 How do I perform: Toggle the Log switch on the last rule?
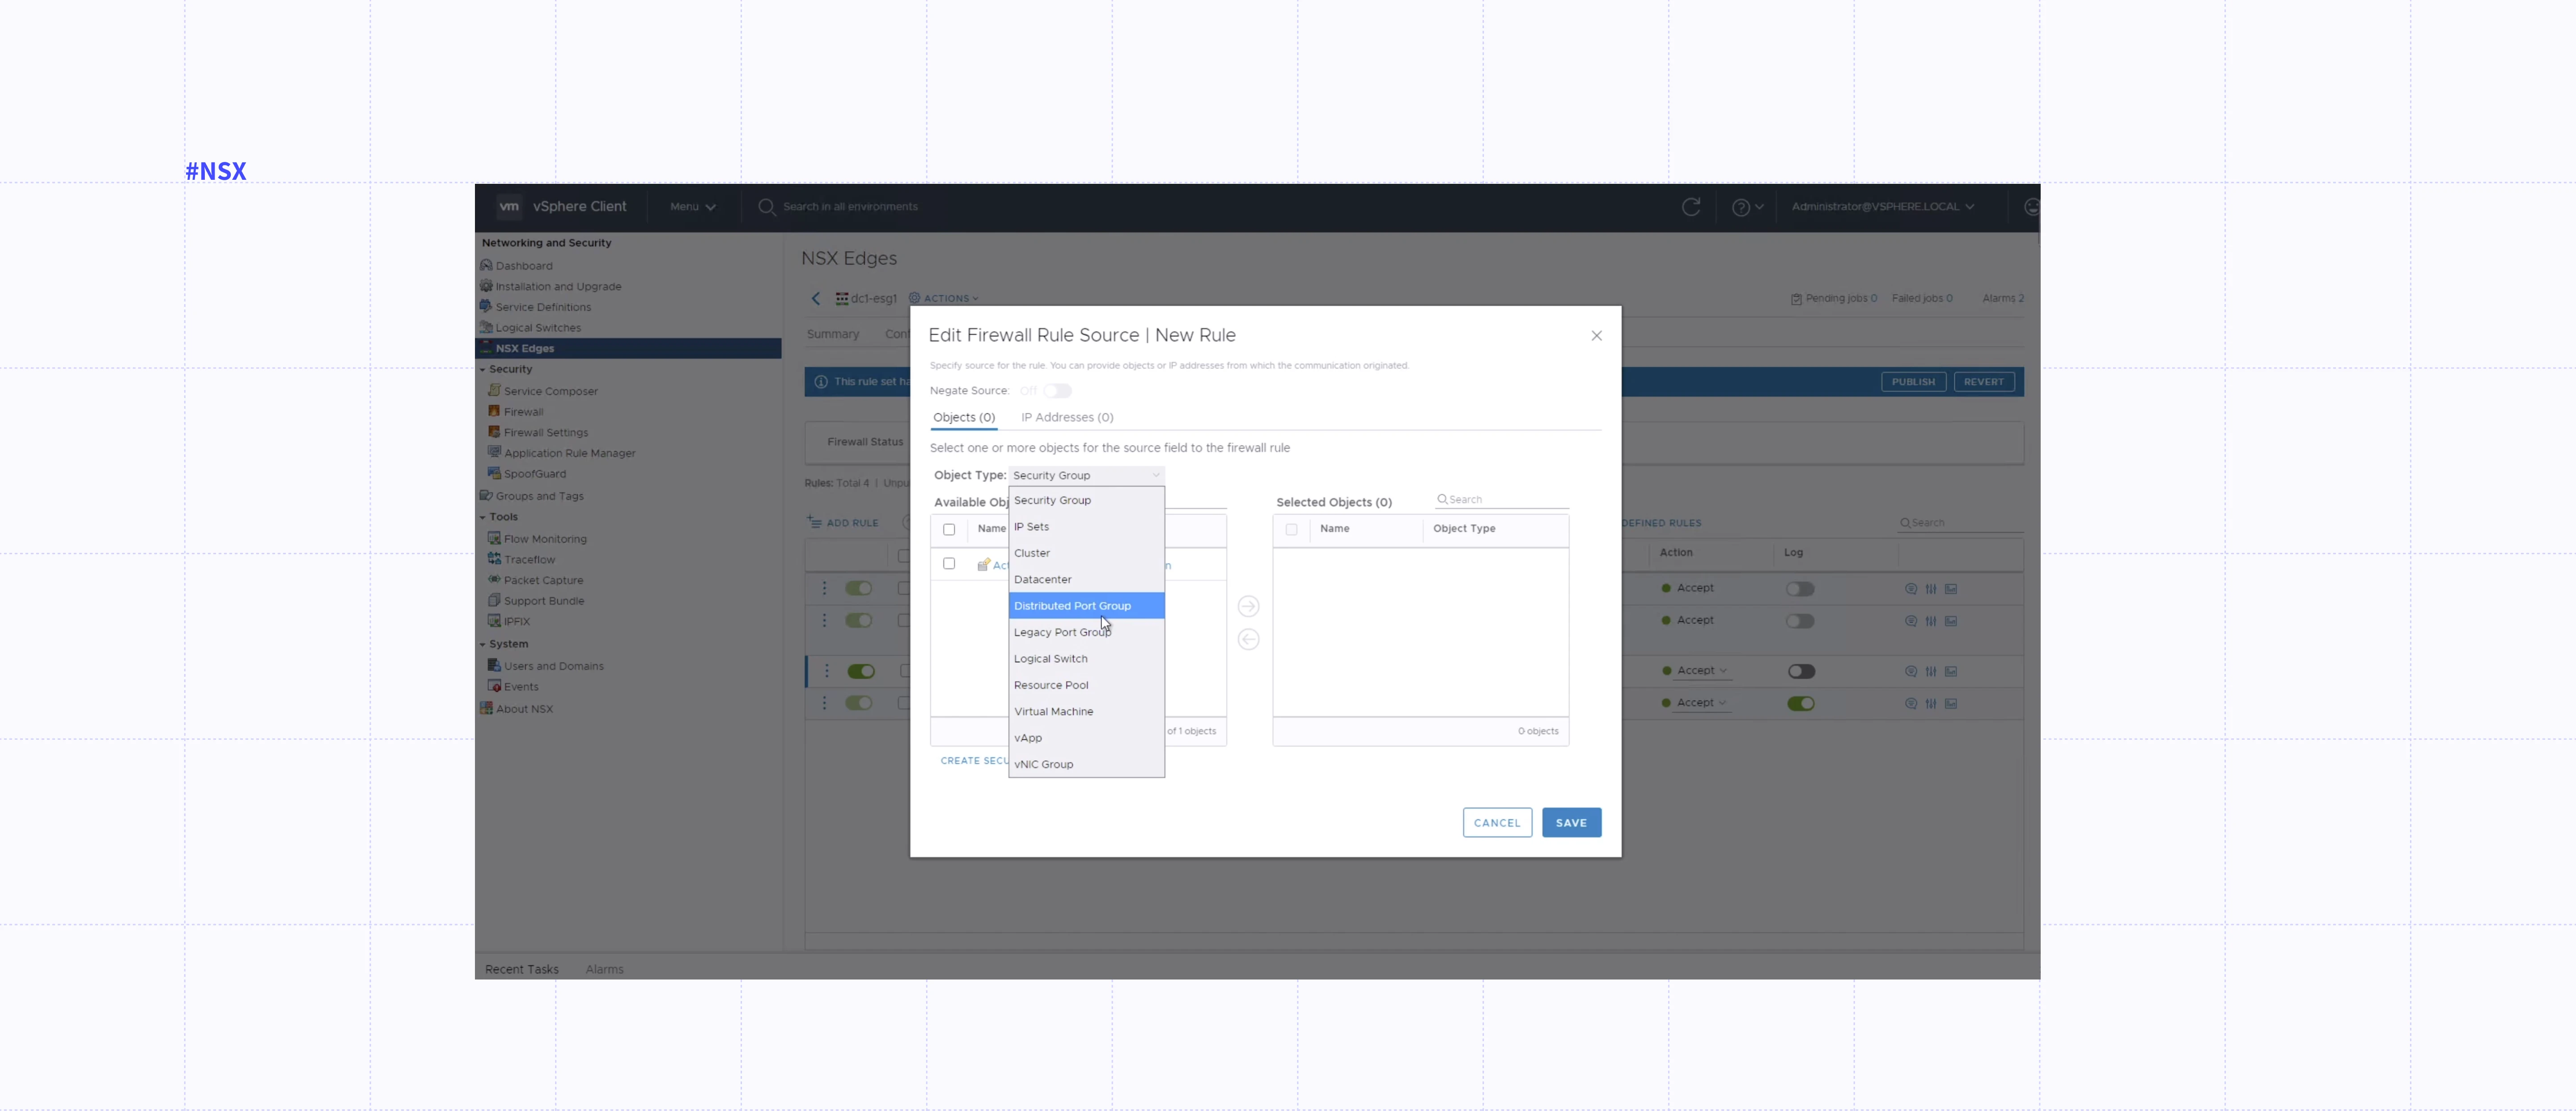1800,703
